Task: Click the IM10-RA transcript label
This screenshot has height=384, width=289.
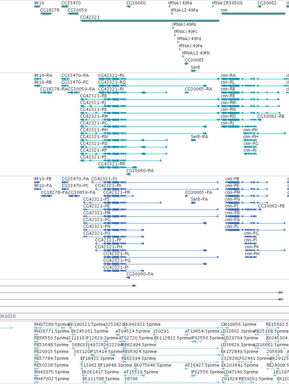Action: 43,76
